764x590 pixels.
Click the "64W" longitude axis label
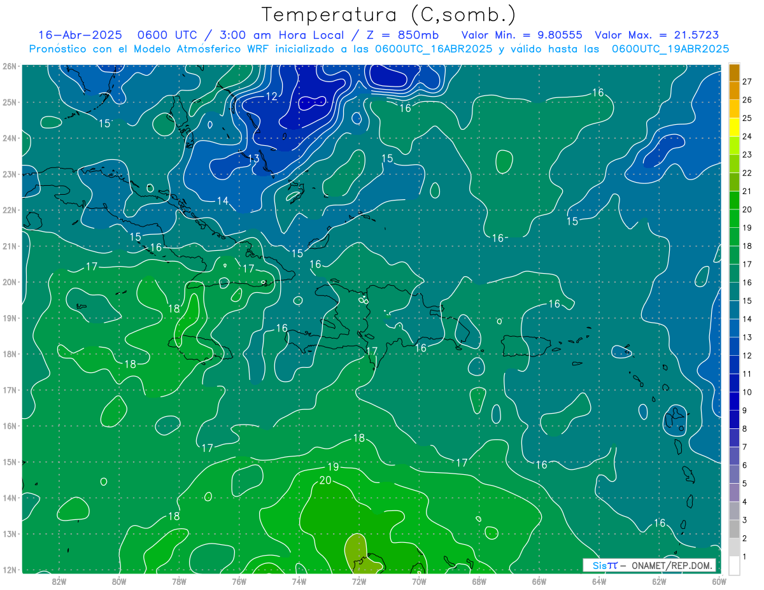tap(598, 581)
